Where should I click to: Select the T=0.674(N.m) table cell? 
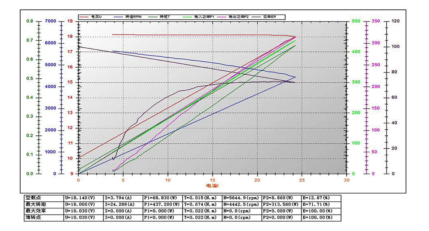(202, 204)
